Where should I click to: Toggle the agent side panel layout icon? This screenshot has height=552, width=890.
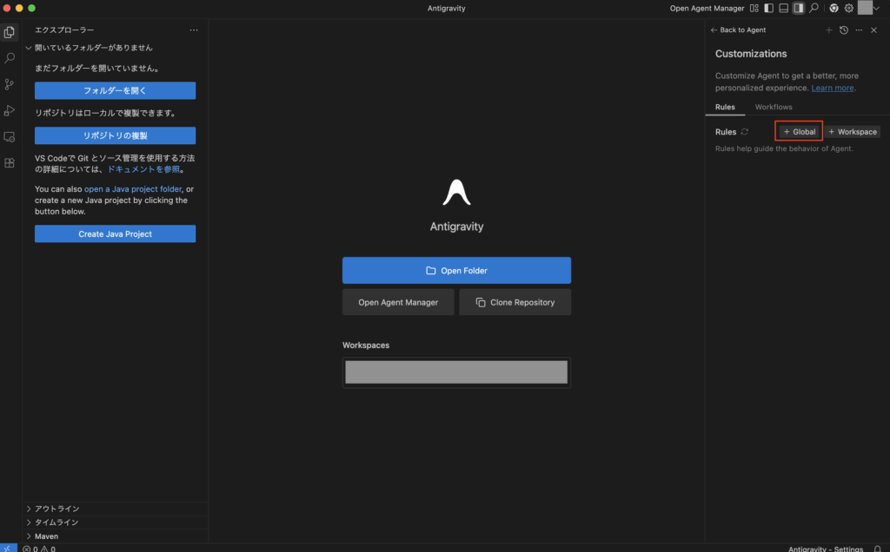tap(798, 8)
